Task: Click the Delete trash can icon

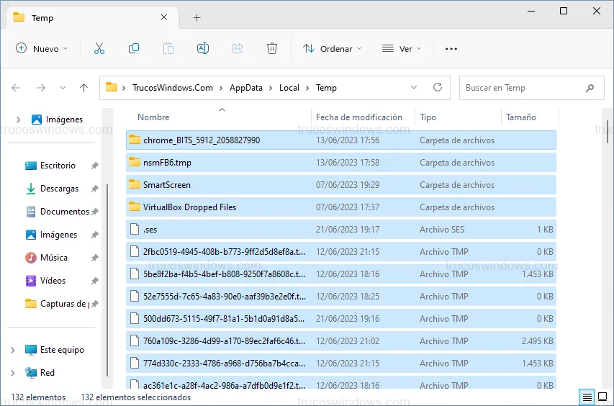Action: click(x=272, y=48)
